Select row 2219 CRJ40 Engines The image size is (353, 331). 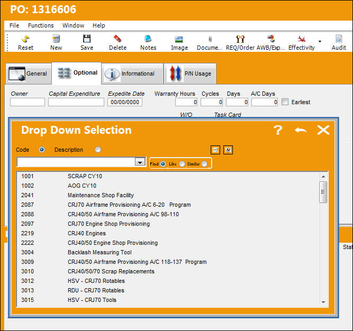[168, 233]
